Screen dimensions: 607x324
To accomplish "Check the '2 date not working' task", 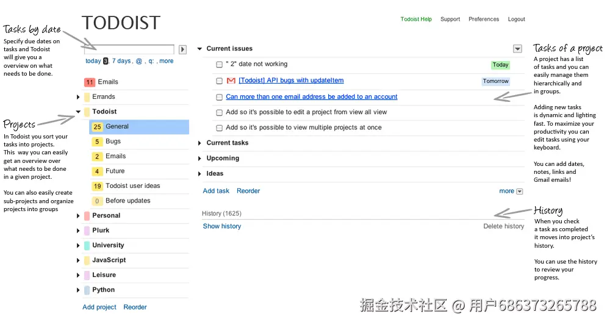I will [x=219, y=64].
